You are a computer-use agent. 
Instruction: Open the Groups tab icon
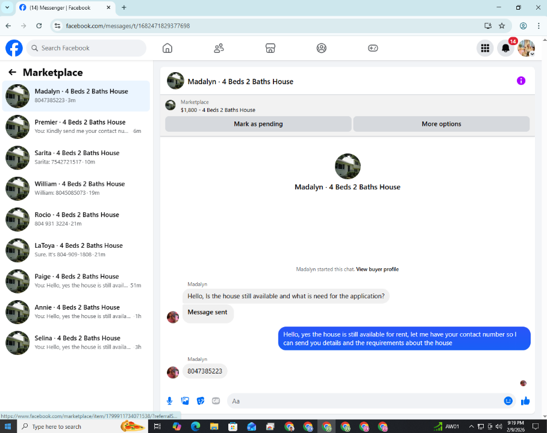click(x=321, y=48)
